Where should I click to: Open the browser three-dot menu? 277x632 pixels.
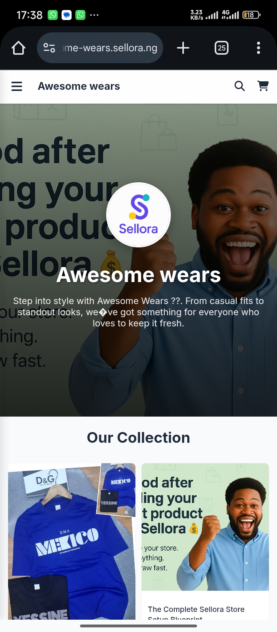click(259, 48)
